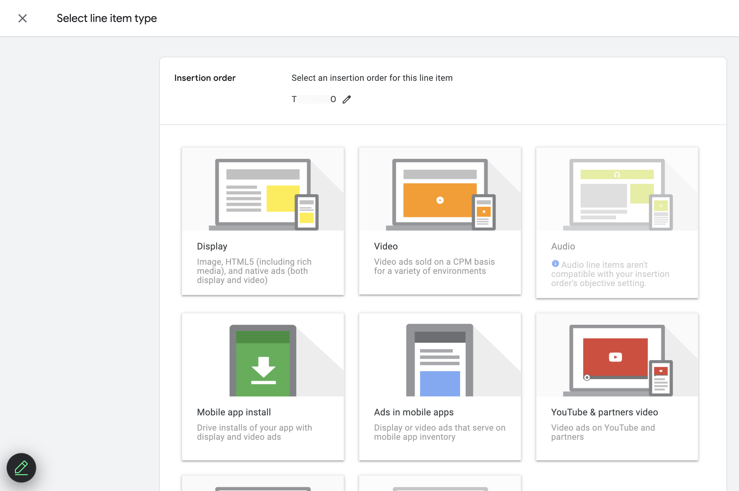
Task: Click the insertion order name text
Action: 314,100
